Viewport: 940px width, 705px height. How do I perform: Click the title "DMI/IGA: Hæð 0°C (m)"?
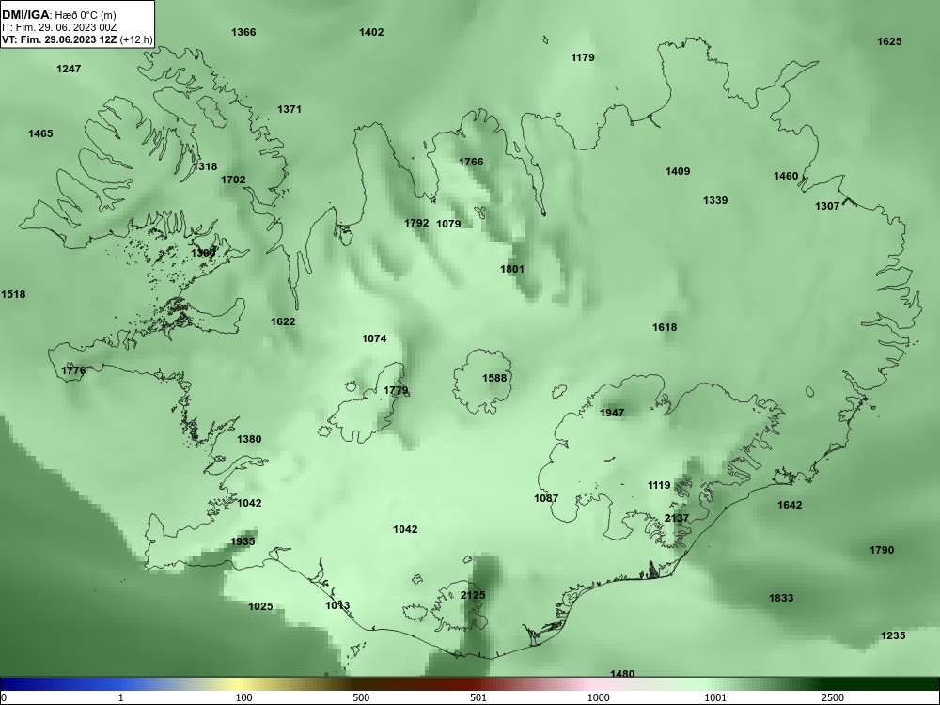click(58, 15)
